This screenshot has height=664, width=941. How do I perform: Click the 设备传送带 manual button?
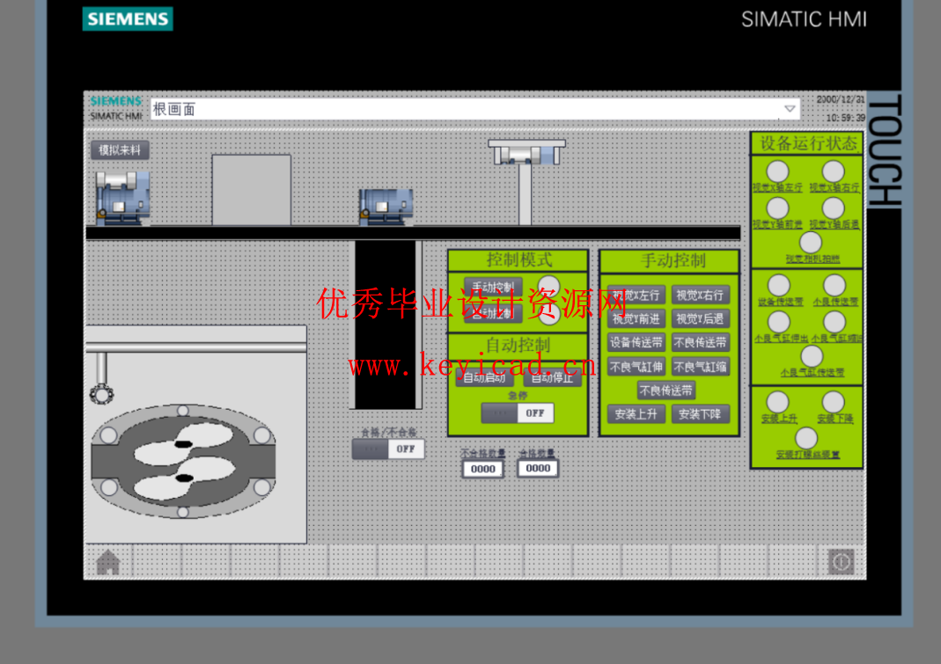(636, 342)
